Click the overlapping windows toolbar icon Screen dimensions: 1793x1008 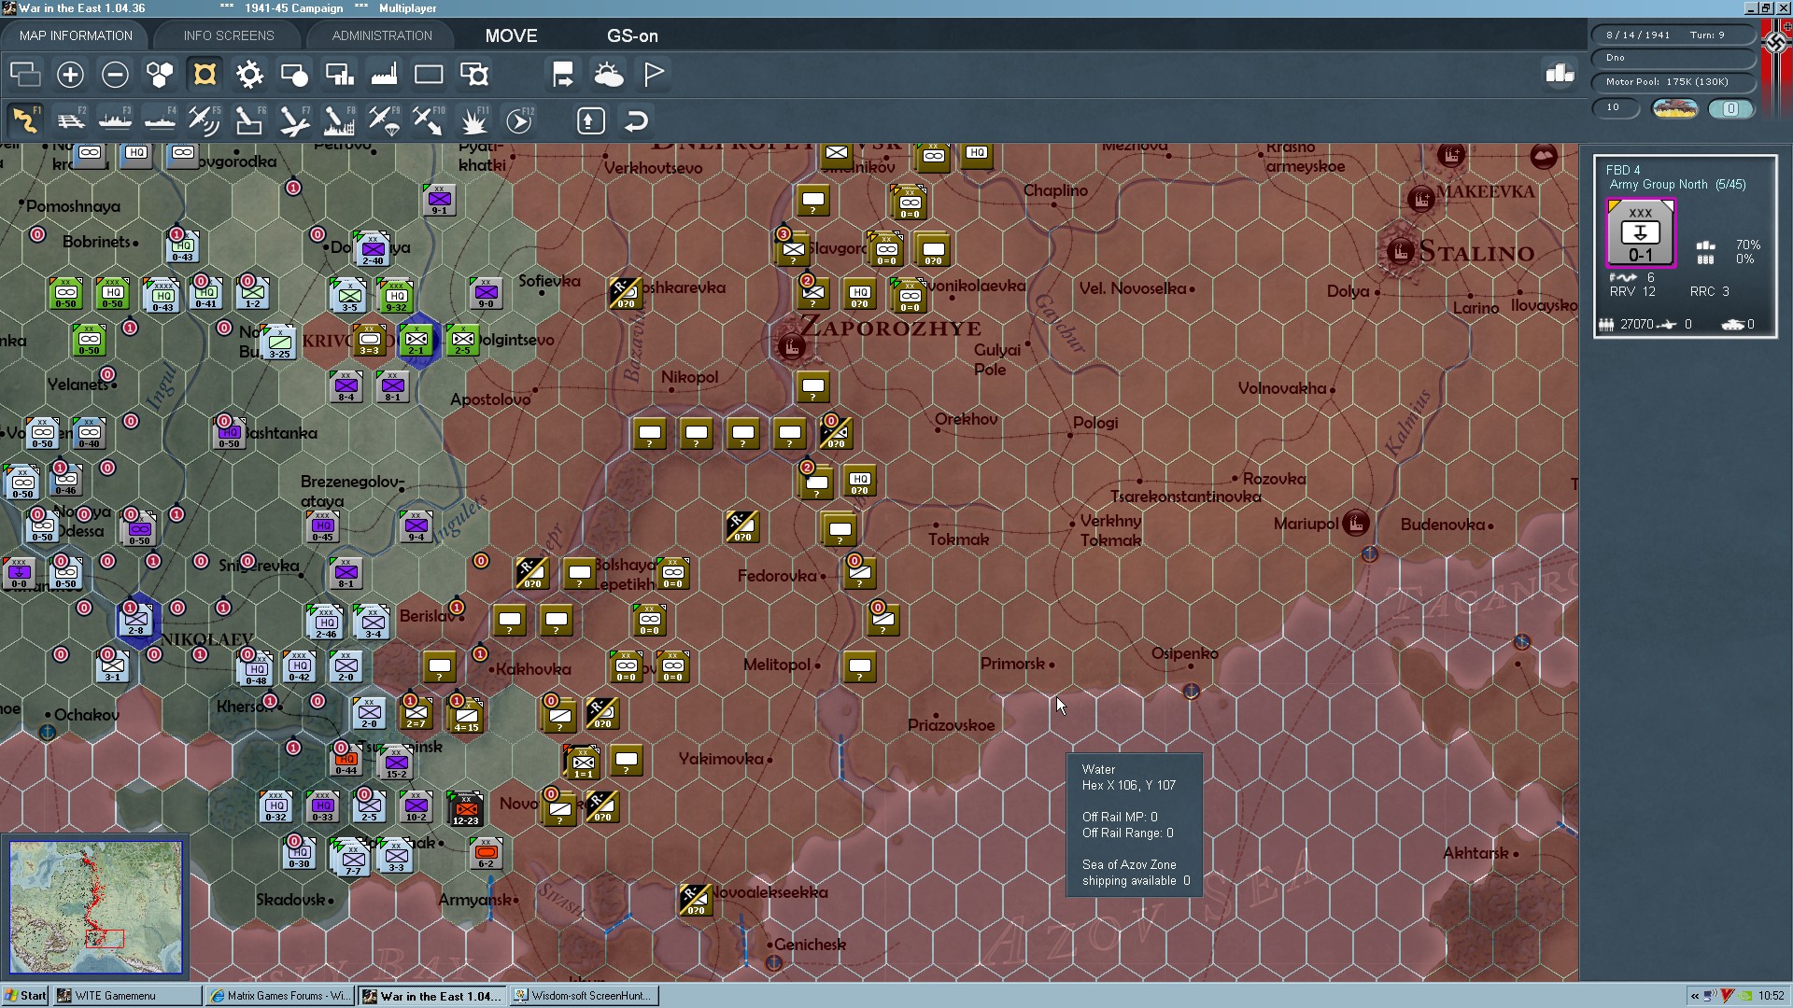(x=25, y=74)
